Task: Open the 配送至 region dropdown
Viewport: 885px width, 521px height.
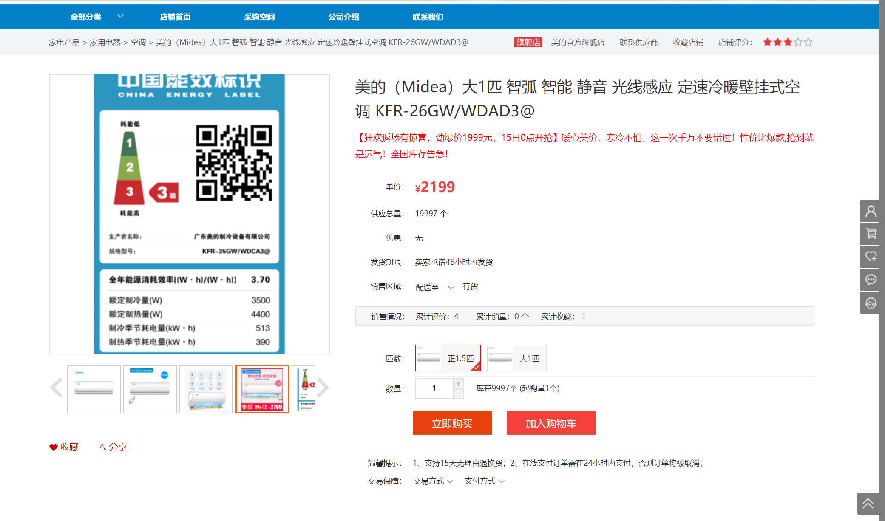Action: coord(434,287)
